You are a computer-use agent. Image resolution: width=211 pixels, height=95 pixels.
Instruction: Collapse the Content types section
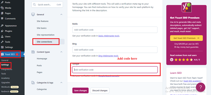(61, 52)
